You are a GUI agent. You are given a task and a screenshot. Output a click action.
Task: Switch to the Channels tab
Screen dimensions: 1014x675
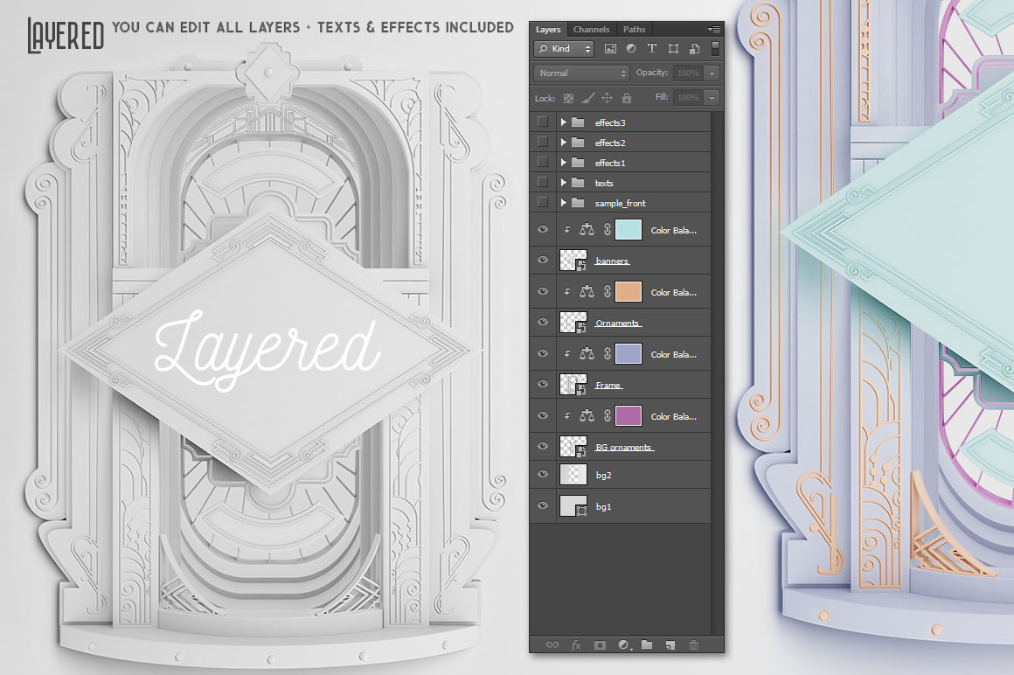pyautogui.click(x=592, y=30)
